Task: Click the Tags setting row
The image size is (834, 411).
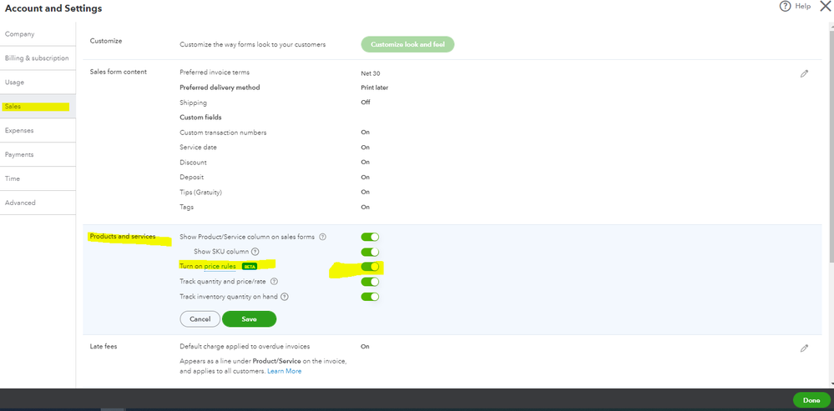Action: [275, 207]
